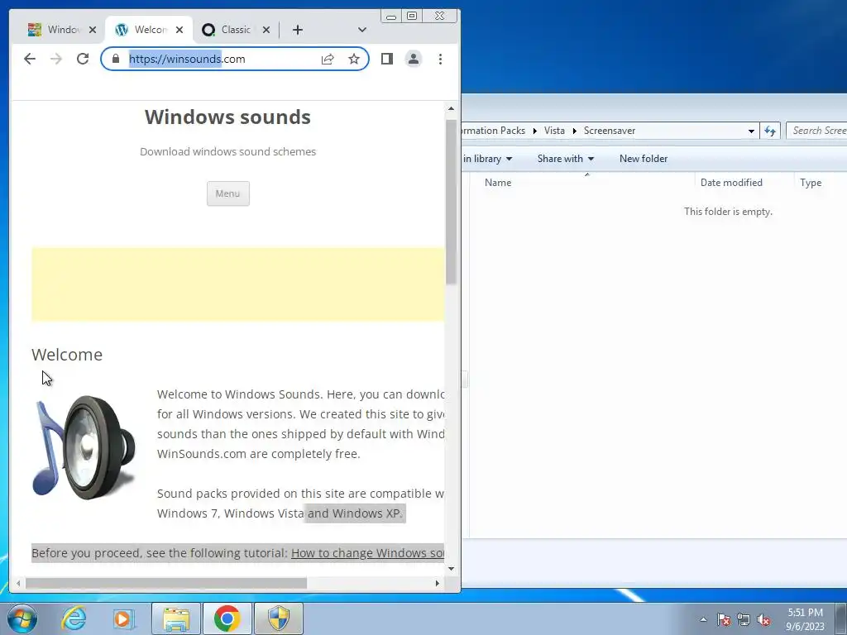
Task: Click Chrome's forward arrow button
Action: [56, 59]
